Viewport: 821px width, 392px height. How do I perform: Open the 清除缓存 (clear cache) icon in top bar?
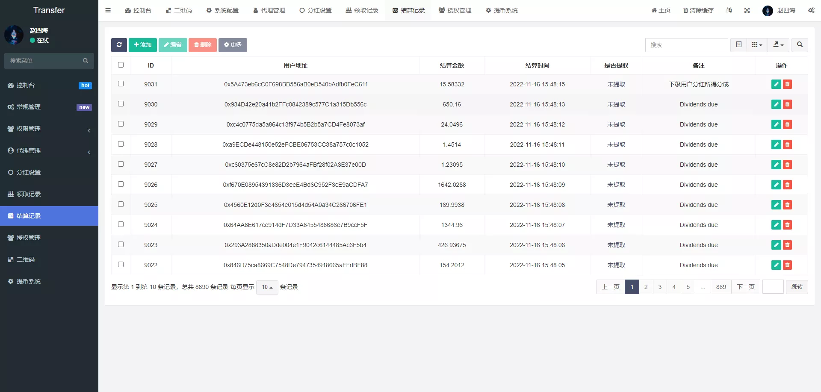click(698, 10)
